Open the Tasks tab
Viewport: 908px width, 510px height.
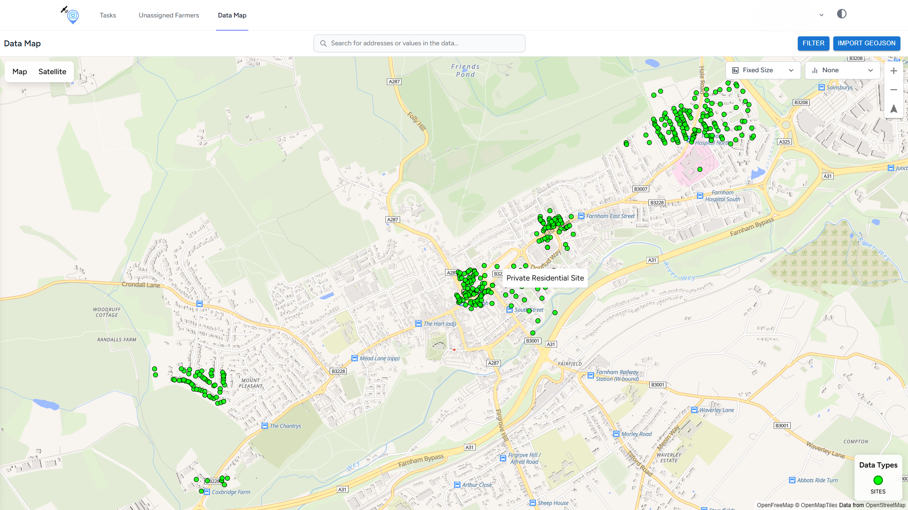108,15
